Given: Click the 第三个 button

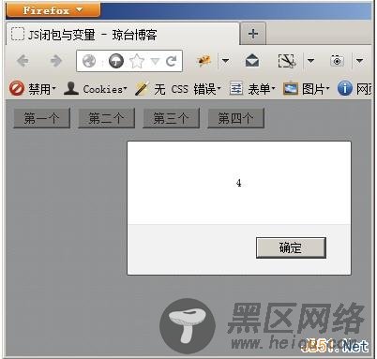Looking at the screenshot, I should (171, 118).
